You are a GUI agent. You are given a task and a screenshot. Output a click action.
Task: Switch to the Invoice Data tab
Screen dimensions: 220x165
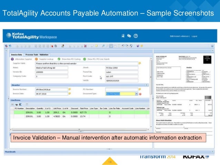[x=17, y=55]
